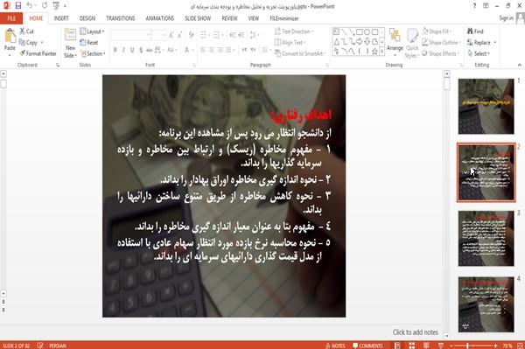Open the Section dropdown
525x349 pixels.
(x=93, y=53)
